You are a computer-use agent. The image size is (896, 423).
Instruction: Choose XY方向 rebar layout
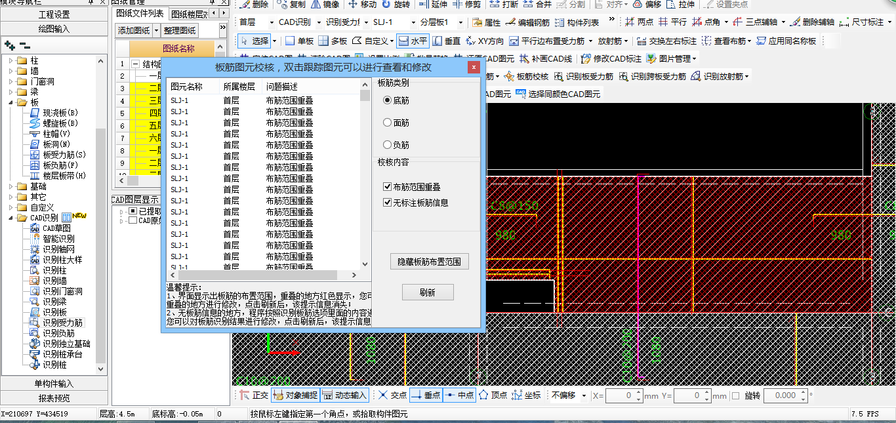coord(485,41)
